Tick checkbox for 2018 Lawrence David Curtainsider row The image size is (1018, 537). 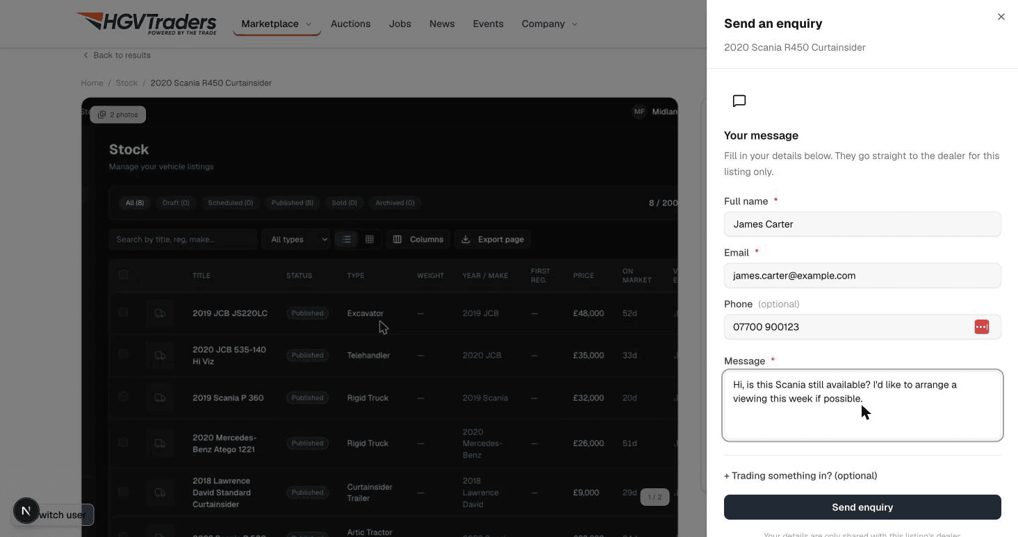point(123,492)
